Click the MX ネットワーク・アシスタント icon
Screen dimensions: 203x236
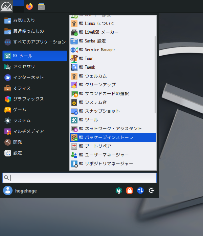[x=74, y=129]
